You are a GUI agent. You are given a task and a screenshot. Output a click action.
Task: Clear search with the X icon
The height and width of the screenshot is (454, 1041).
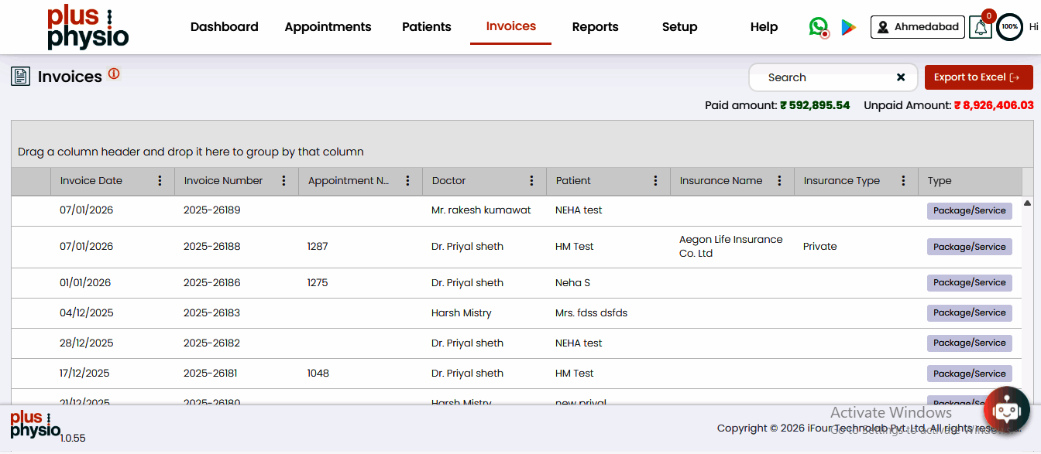(x=901, y=77)
